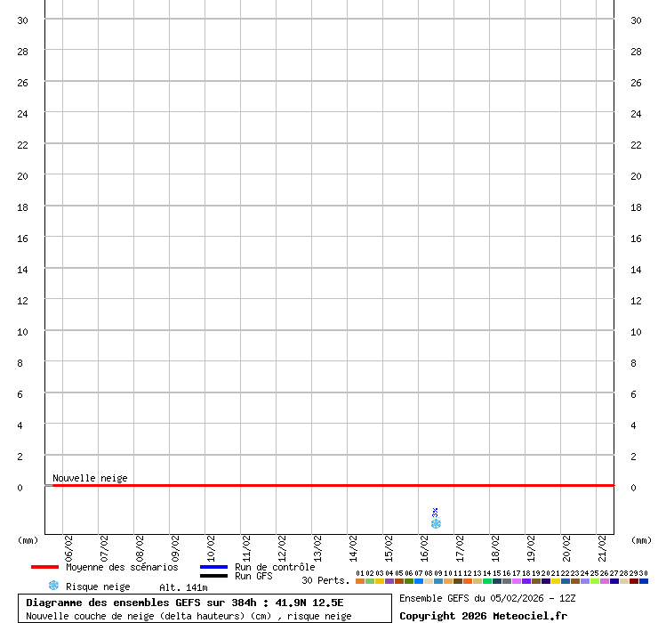
Task: Click the Run de contrôle label
Action: (x=275, y=567)
